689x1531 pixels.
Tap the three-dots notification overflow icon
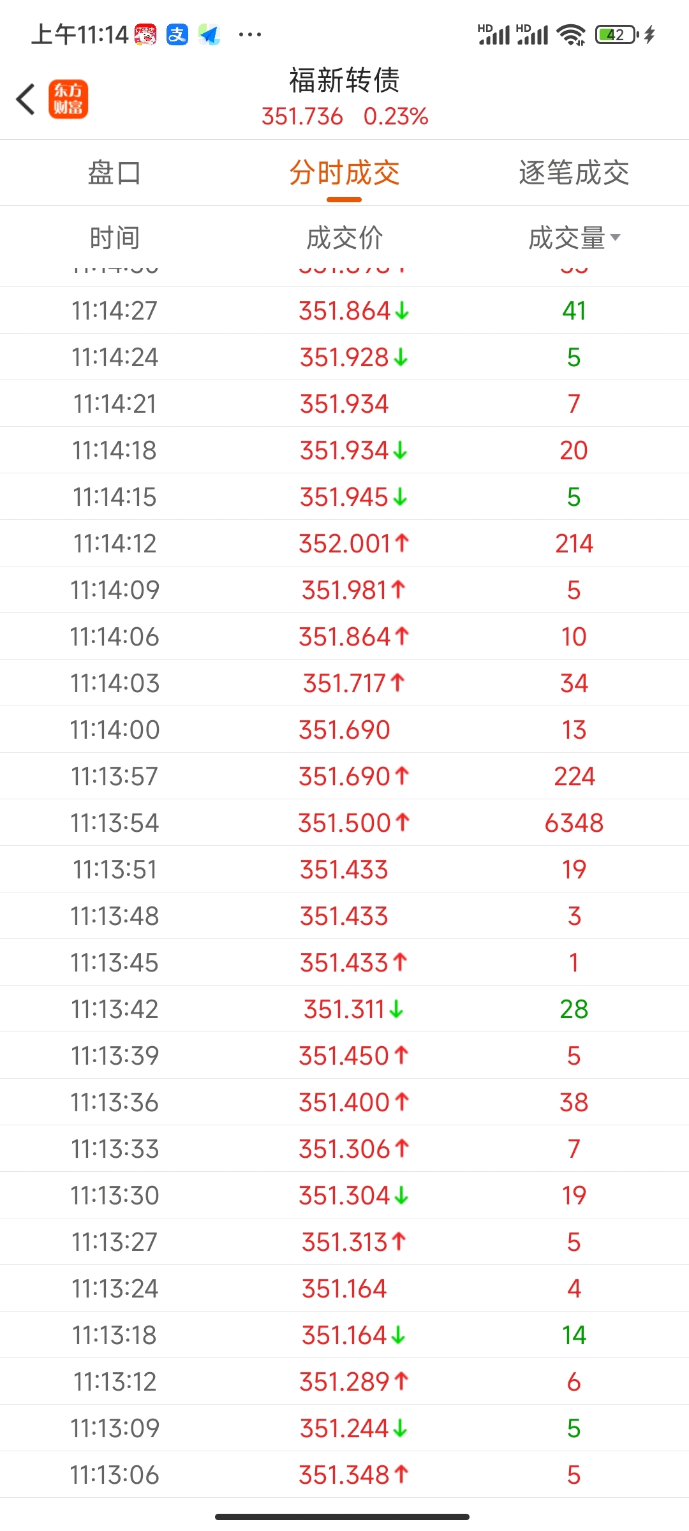point(249,34)
